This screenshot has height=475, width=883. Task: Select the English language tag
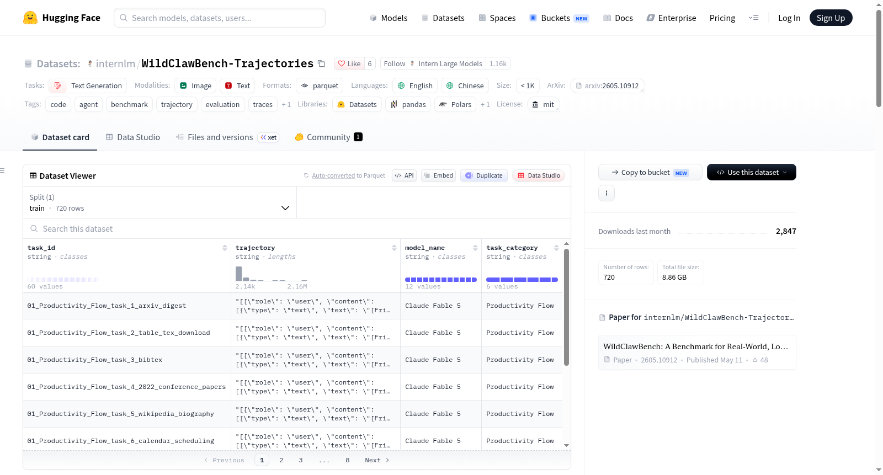pyautogui.click(x=415, y=86)
